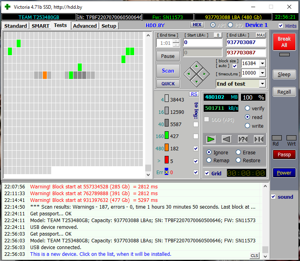Image resolution: width=300 pixels, height=261 pixels.
Task: Click the green cross Victoria app icon
Action: coord(8,7)
